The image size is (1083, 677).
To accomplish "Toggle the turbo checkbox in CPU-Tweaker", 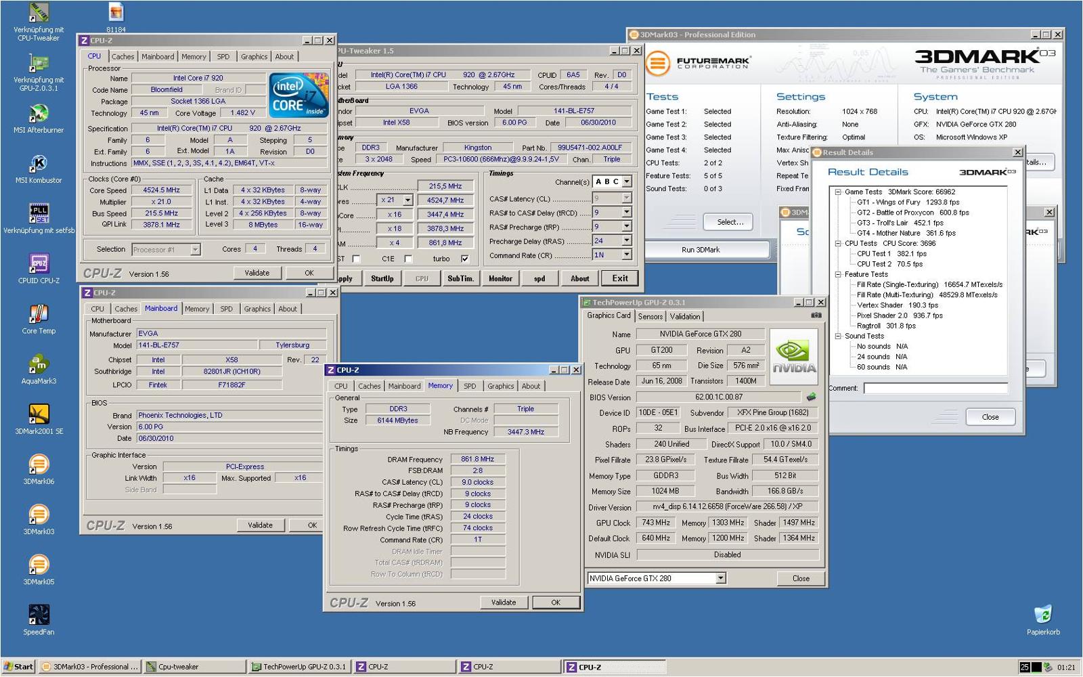I will tap(464, 259).
